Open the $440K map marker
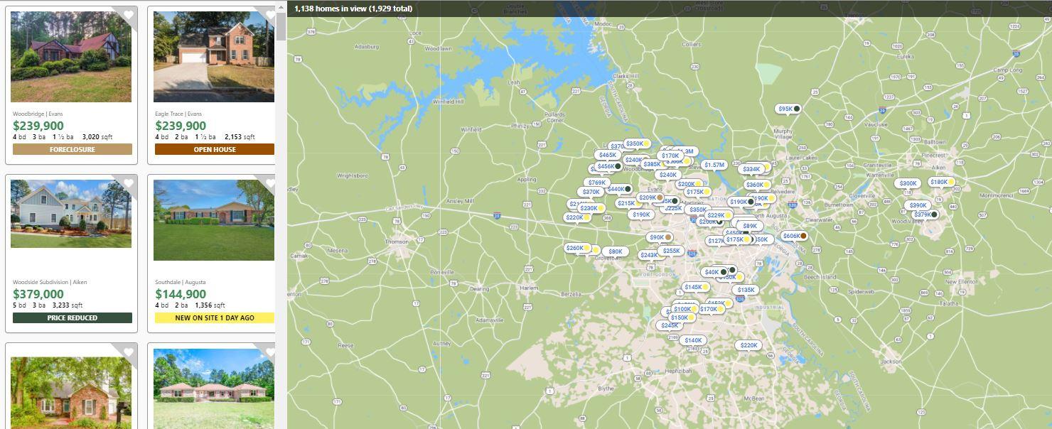 (x=619, y=189)
